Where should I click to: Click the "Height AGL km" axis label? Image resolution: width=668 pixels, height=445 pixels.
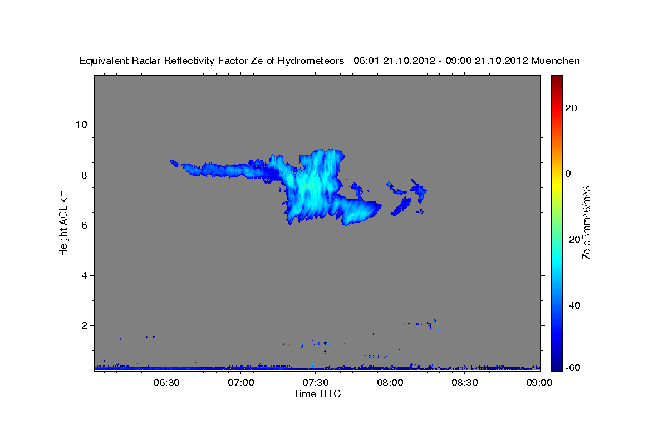coord(64,222)
